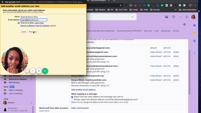
Task: Click edit info for denycenikole@gmail.com default row
Action: click(x=167, y=48)
